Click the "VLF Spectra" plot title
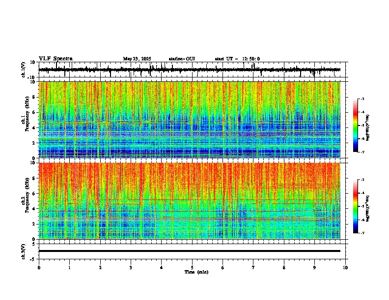The height and width of the screenshot is (300, 389). click(56, 59)
